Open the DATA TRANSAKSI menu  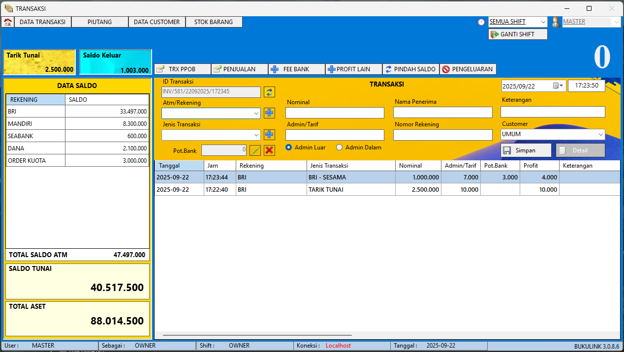pyautogui.click(x=42, y=22)
